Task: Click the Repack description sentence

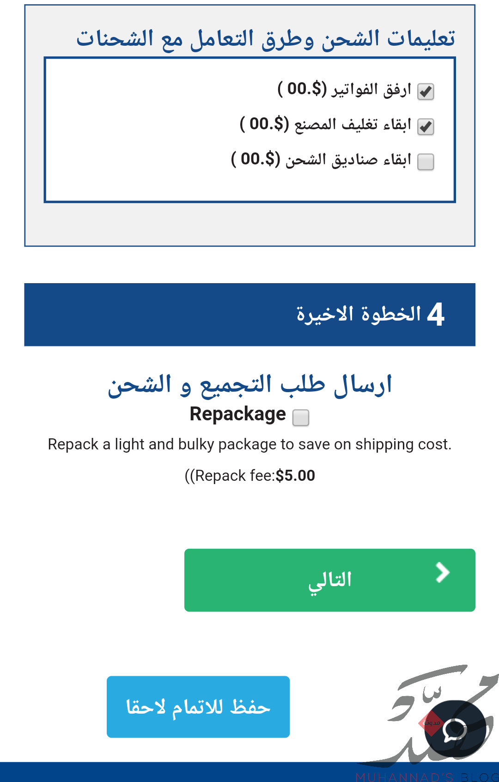Action: pyautogui.click(x=249, y=444)
